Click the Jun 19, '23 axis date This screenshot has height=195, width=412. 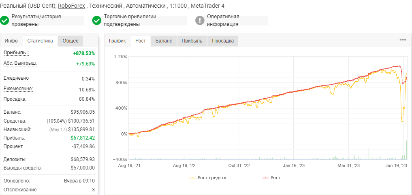point(397,165)
